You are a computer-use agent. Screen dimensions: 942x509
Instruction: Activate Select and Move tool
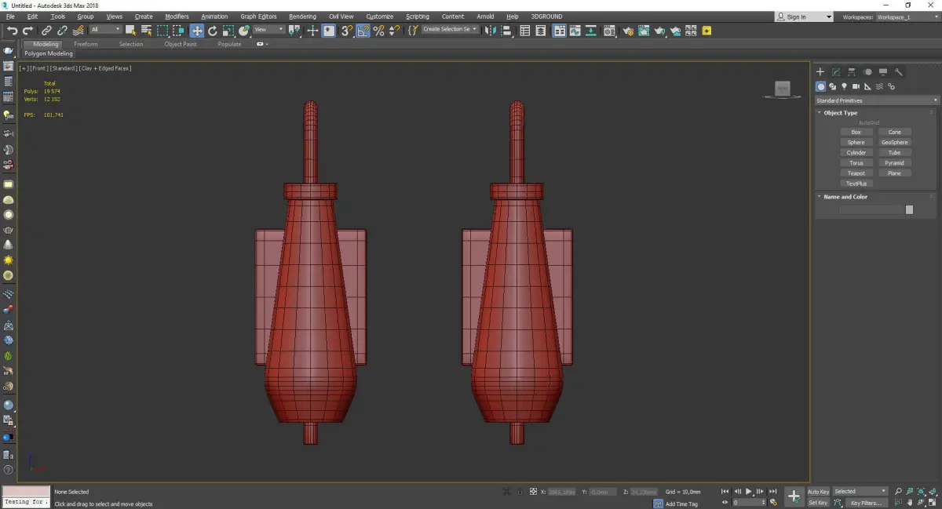coord(196,31)
